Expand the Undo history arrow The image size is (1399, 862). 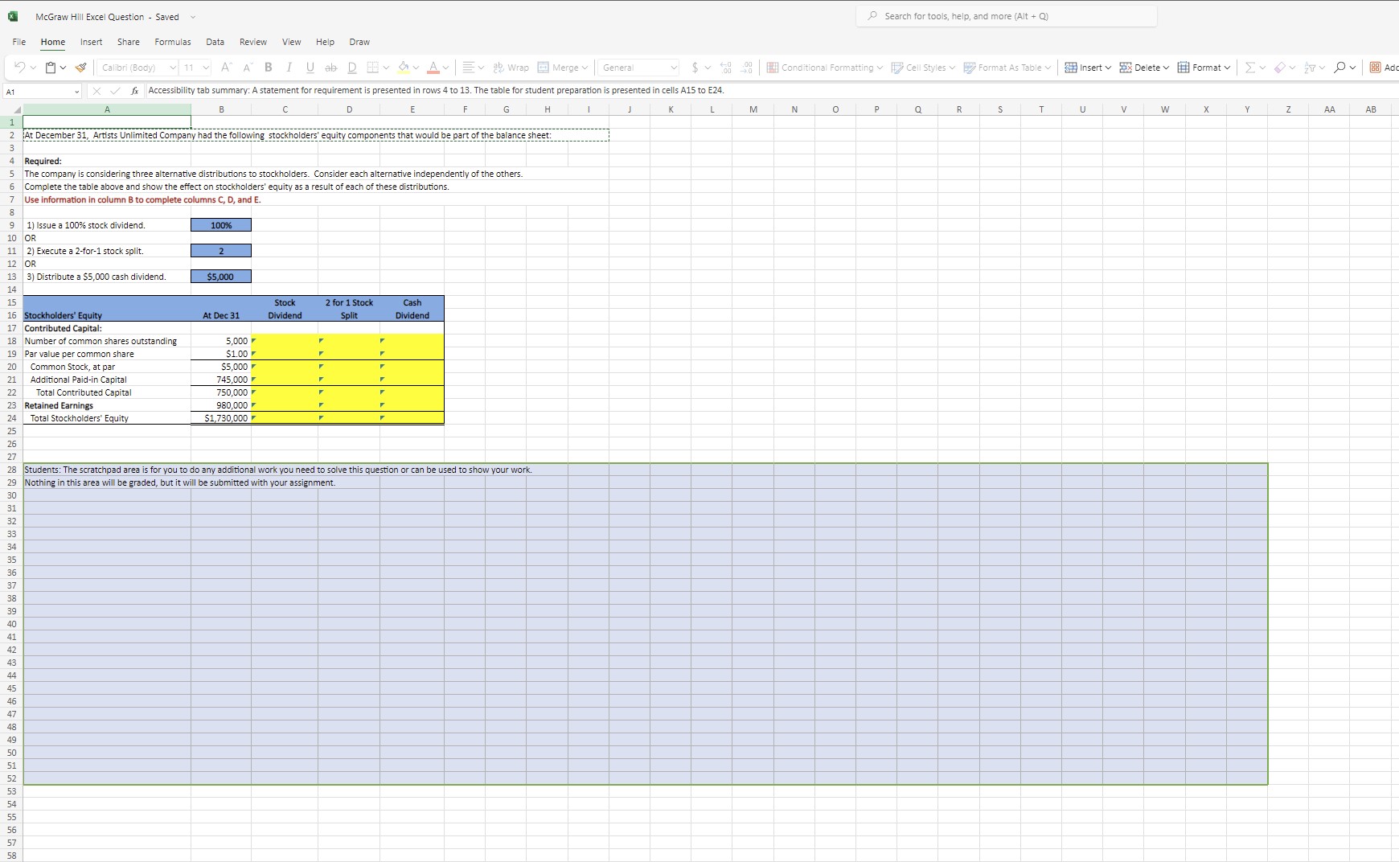coord(32,68)
